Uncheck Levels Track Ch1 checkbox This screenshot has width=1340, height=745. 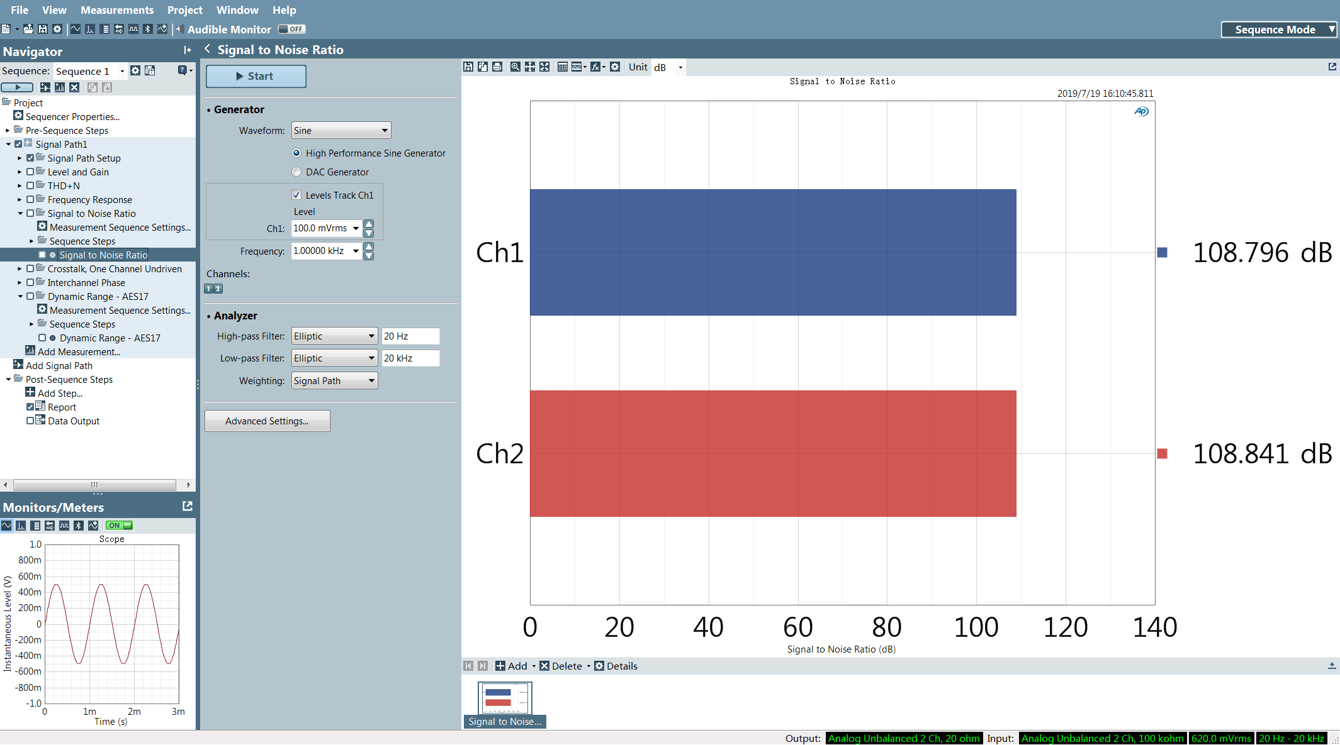(x=296, y=195)
